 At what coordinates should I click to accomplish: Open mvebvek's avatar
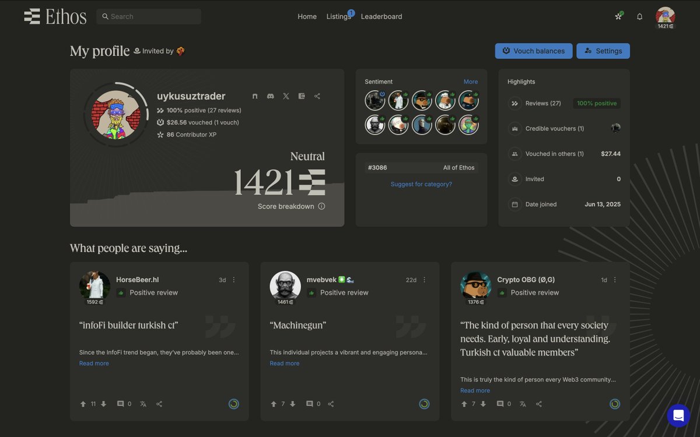tap(285, 286)
